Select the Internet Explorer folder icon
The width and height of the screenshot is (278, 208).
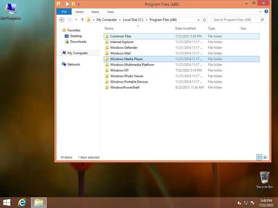point(107,42)
